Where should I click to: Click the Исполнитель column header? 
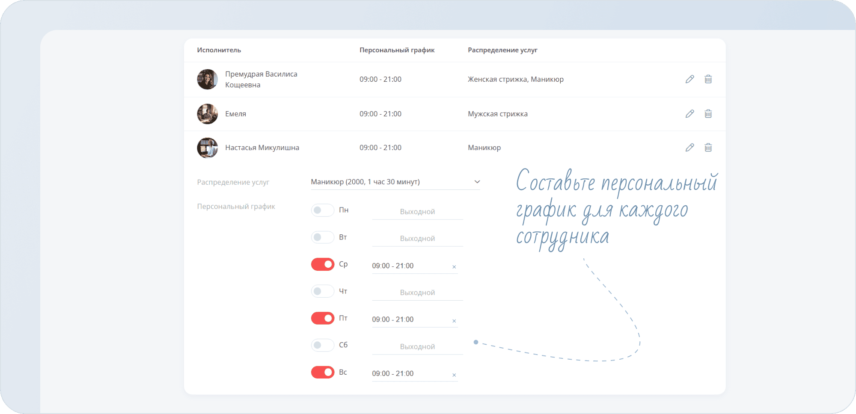[219, 50]
